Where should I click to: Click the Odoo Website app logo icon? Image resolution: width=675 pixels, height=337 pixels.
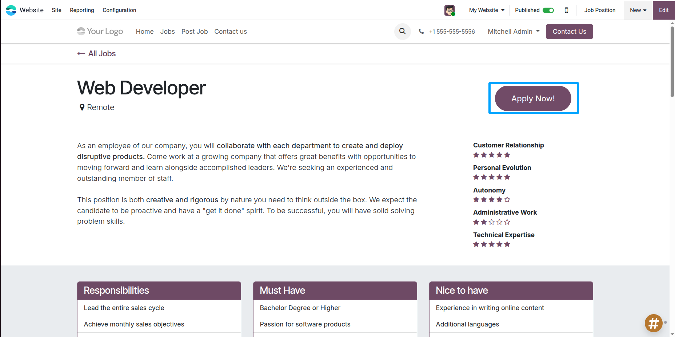pos(11,10)
